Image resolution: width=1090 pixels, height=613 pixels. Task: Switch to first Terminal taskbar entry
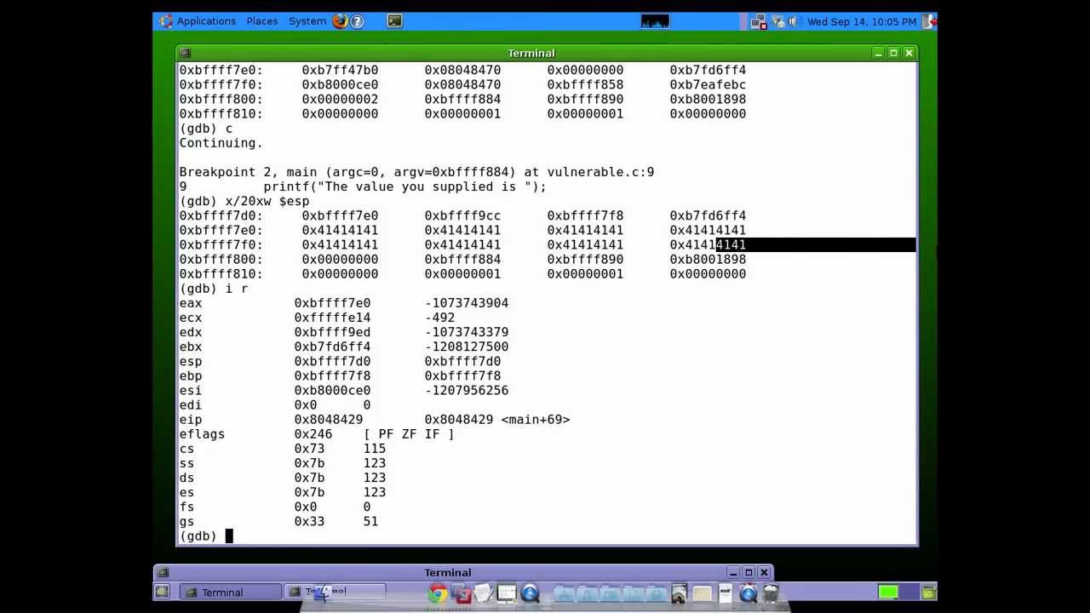tap(228, 592)
